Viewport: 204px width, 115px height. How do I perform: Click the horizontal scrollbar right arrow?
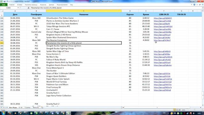click(200, 107)
